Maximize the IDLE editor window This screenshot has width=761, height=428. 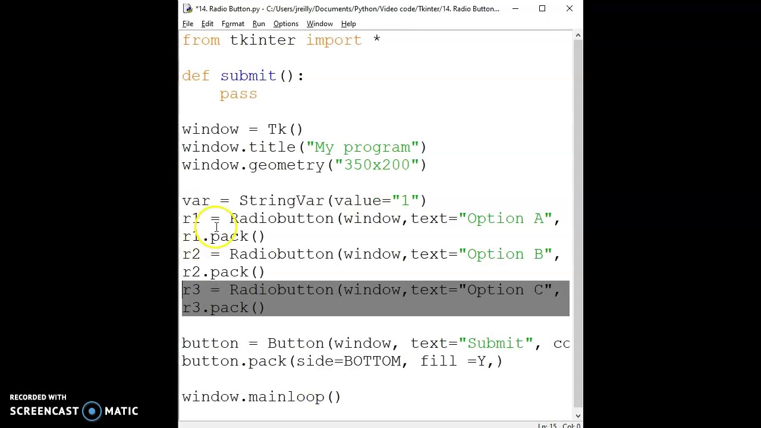[x=542, y=8]
